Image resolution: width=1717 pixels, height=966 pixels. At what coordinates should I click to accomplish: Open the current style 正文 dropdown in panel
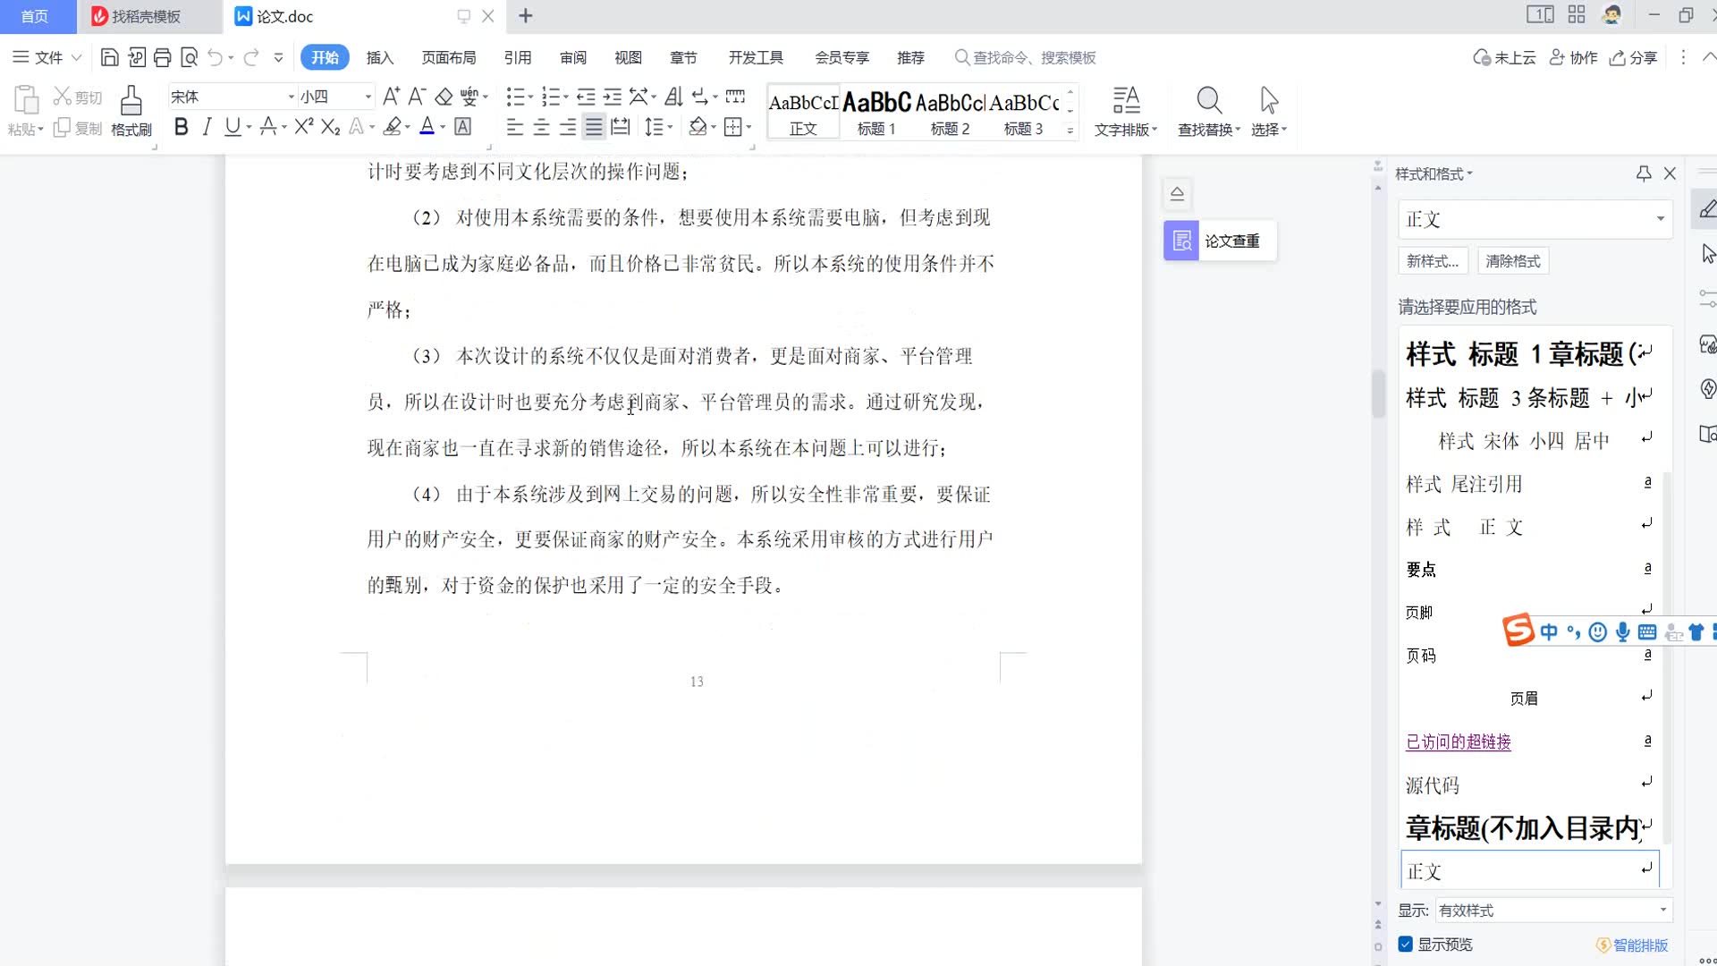point(1660,219)
